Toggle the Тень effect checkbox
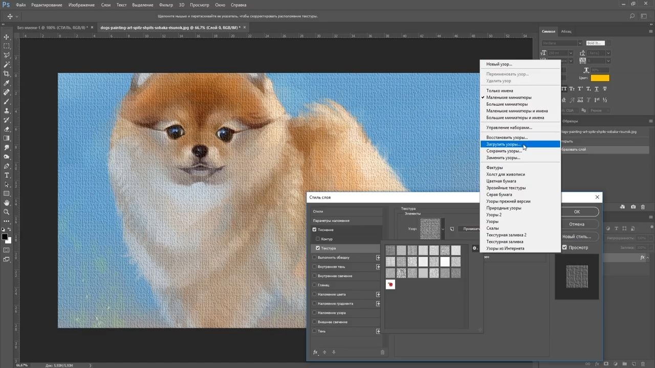 point(314,331)
